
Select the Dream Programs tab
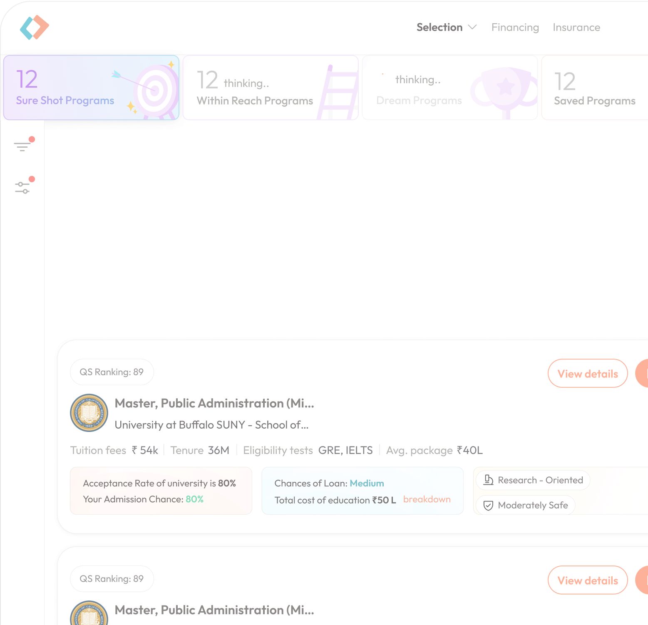[450, 88]
